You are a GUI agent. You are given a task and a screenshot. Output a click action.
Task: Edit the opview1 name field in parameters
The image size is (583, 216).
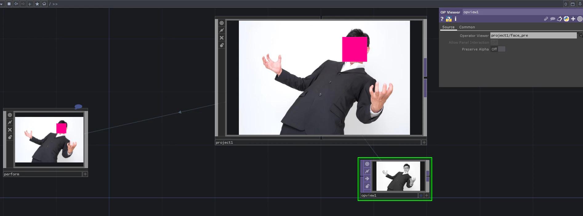pyautogui.click(x=522, y=12)
